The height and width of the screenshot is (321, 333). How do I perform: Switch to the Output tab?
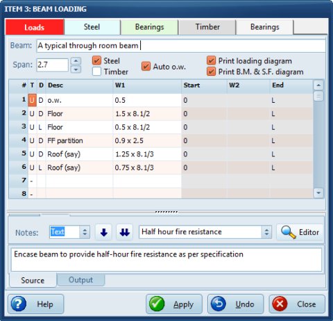(x=80, y=280)
